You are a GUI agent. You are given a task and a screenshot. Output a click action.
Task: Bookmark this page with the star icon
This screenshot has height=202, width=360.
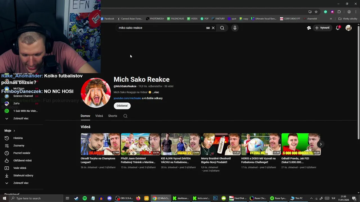[316, 12]
